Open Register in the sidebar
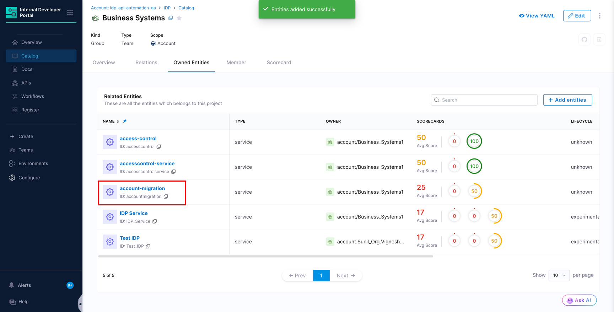This screenshot has height=312, width=614. pos(41,110)
